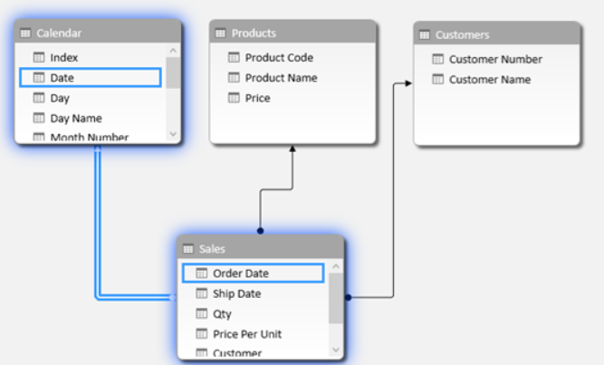Click the Customers table header icon
The height and width of the screenshot is (365, 604).
(425, 35)
